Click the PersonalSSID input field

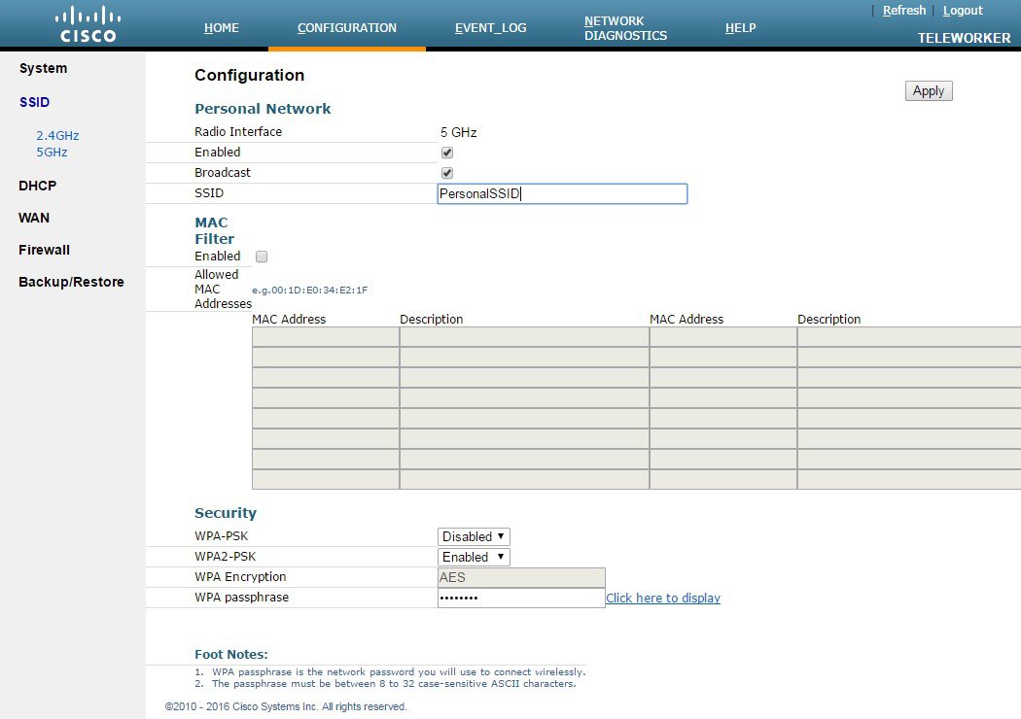[x=562, y=193]
